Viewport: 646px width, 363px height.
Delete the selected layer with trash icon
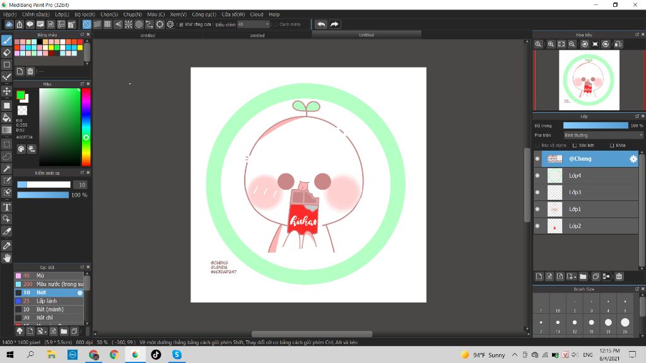pos(619,277)
